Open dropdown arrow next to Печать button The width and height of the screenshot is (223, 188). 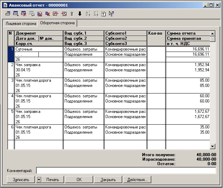click(39, 180)
